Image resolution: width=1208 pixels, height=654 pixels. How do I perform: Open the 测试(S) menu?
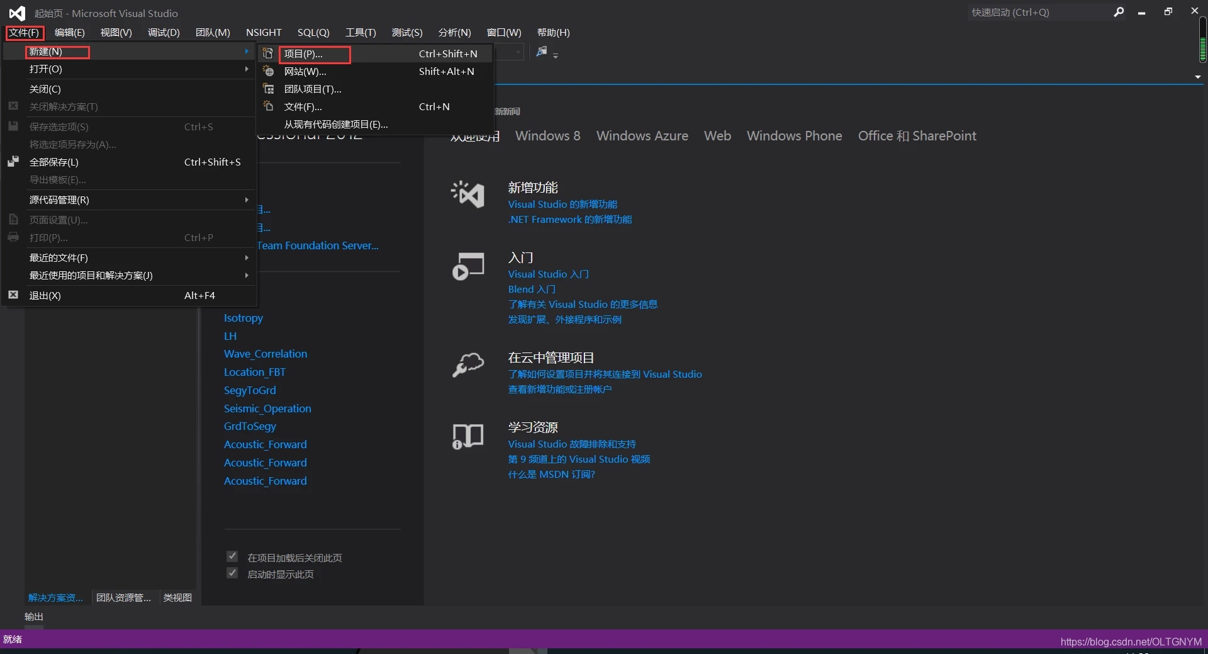pos(407,32)
